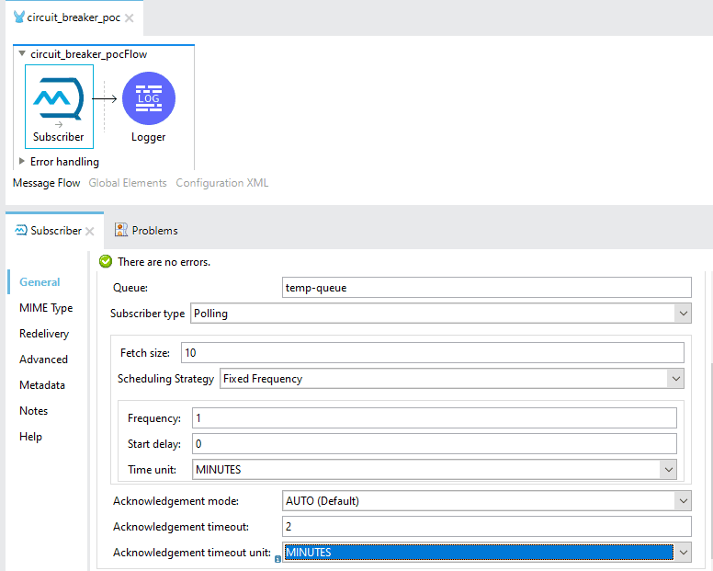Open the MIME Type settings section

coord(46,308)
